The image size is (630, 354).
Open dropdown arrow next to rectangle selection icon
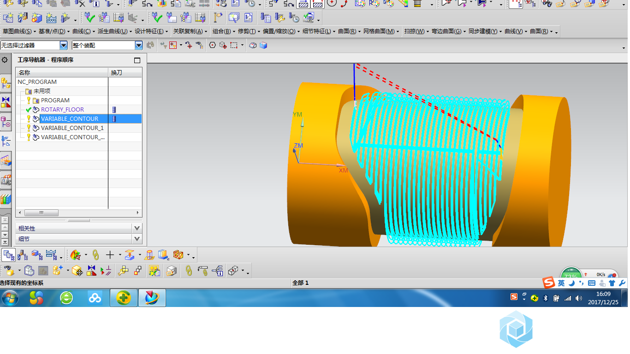coord(243,45)
